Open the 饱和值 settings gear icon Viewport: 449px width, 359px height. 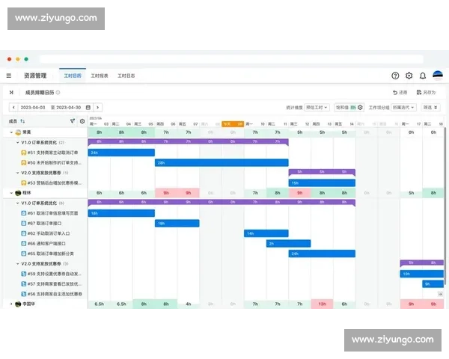[360, 108]
